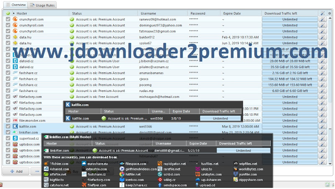Image resolution: width=335 pixels, height=189 pixels.
Task: Select username wei5566 in katfile.com row
Action: (145, 126)
